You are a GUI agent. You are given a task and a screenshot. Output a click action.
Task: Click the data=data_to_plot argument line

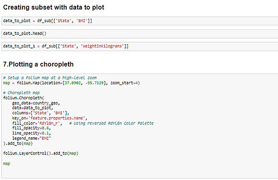coord(33,108)
